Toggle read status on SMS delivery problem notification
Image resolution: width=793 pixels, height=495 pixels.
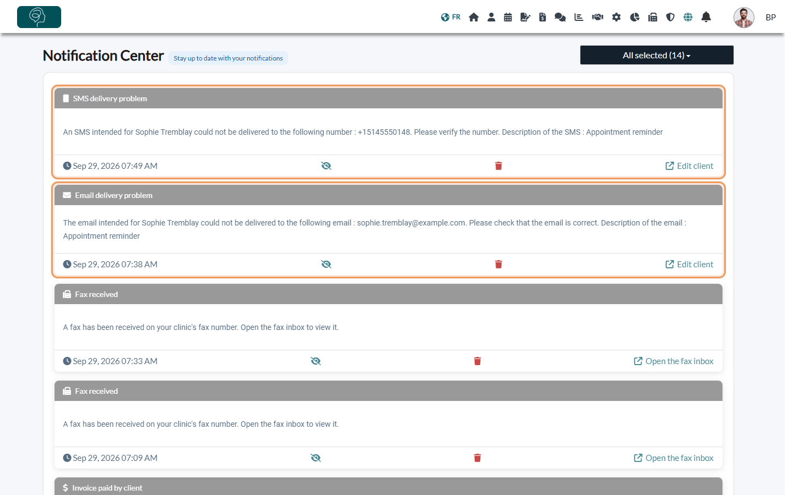326,166
